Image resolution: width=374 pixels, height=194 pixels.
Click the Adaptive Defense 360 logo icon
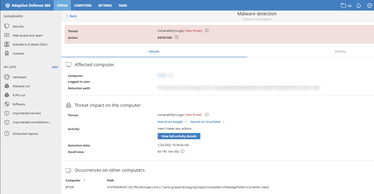point(8,5)
